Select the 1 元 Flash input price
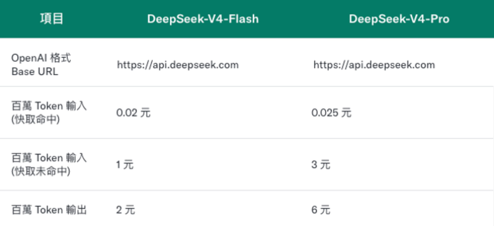The width and height of the screenshot is (494, 226). pyautogui.click(x=125, y=165)
